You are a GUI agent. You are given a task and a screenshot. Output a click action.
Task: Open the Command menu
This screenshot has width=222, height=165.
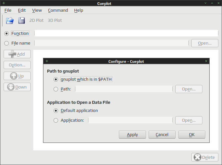[58, 10]
